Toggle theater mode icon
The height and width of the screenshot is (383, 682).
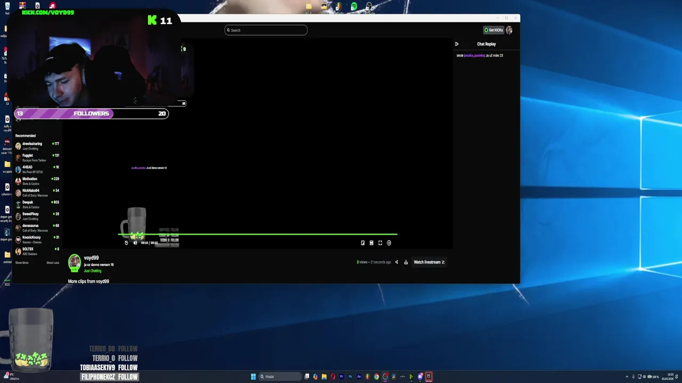click(371, 243)
